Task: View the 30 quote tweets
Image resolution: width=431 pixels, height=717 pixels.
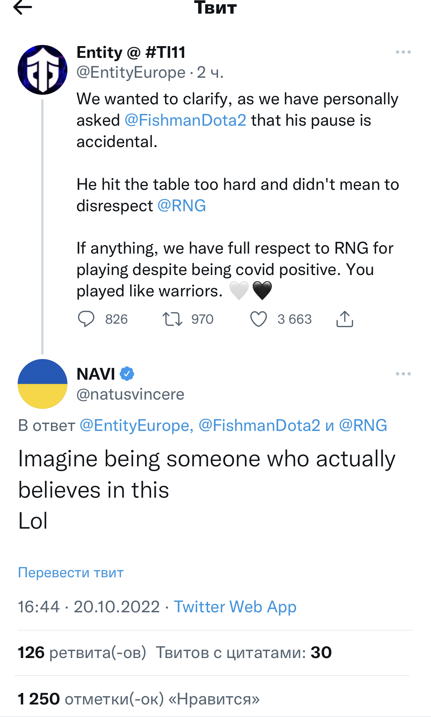Action: [x=243, y=652]
